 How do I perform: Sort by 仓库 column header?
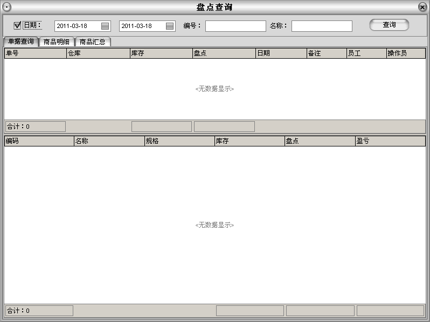[98, 53]
